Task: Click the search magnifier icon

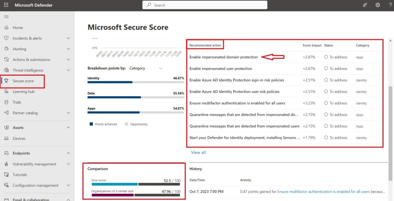Action: (x=149, y=5)
